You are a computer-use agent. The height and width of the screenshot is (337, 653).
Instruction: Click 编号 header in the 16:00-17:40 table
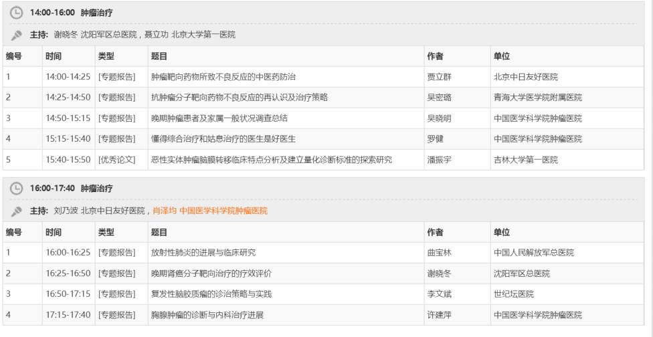click(14, 232)
